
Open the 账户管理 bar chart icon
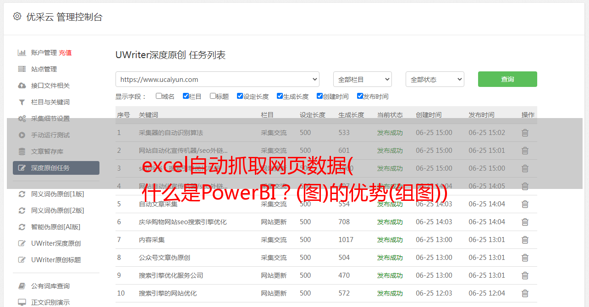click(22, 53)
